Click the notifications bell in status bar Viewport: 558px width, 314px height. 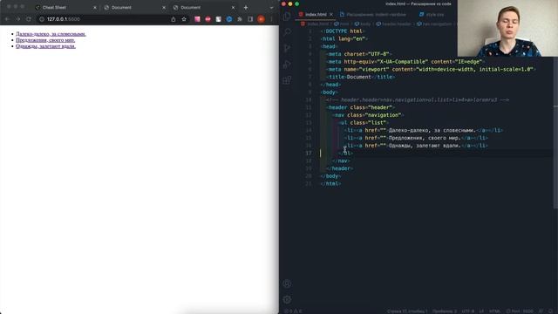tap(551, 311)
